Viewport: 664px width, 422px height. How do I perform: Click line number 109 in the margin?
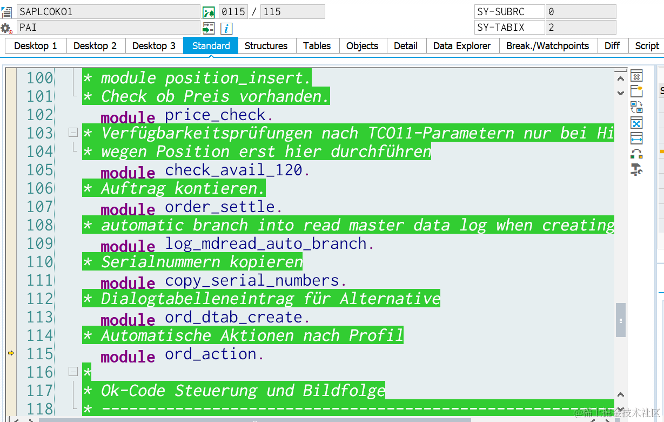[x=40, y=244]
